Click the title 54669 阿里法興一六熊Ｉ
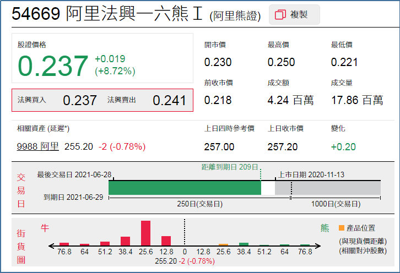This screenshot has height=273, width=400. (x=107, y=13)
